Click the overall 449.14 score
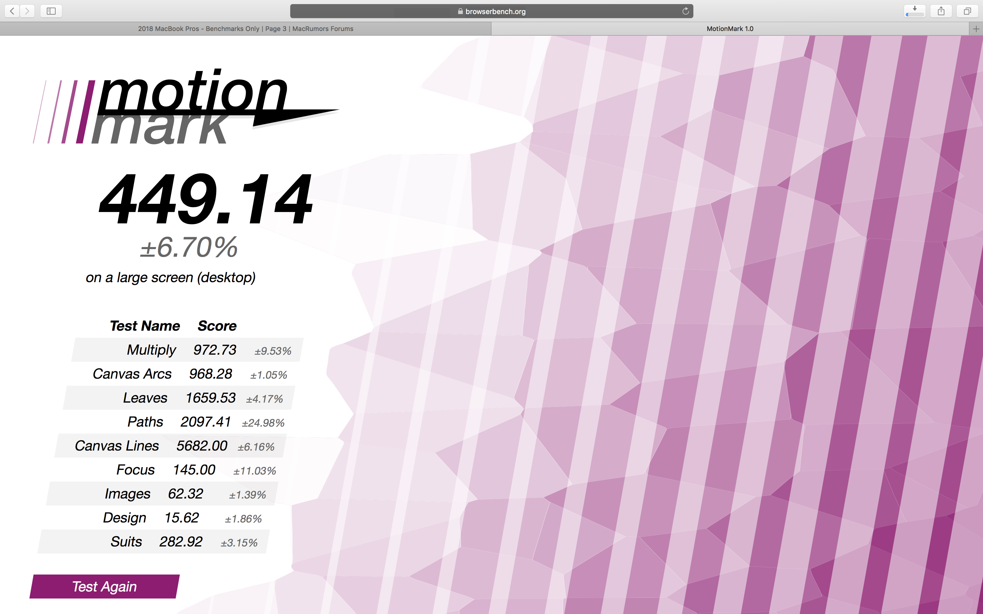The width and height of the screenshot is (983, 614). pyautogui.click(x=206, y=199)
